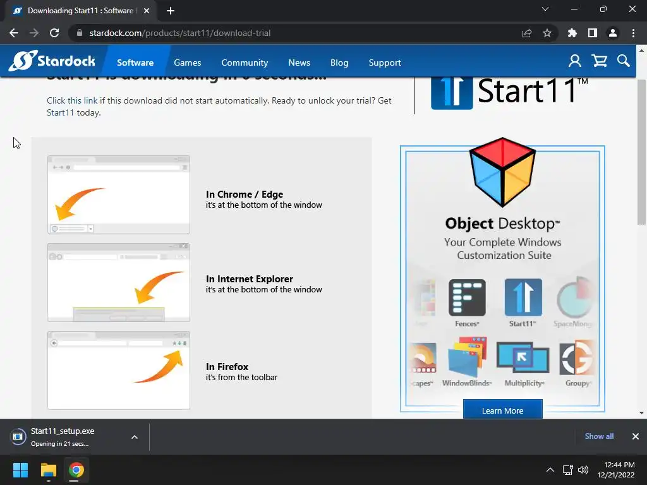Click the address bar URL
This screenshot has height=485, width=647.
180,33
